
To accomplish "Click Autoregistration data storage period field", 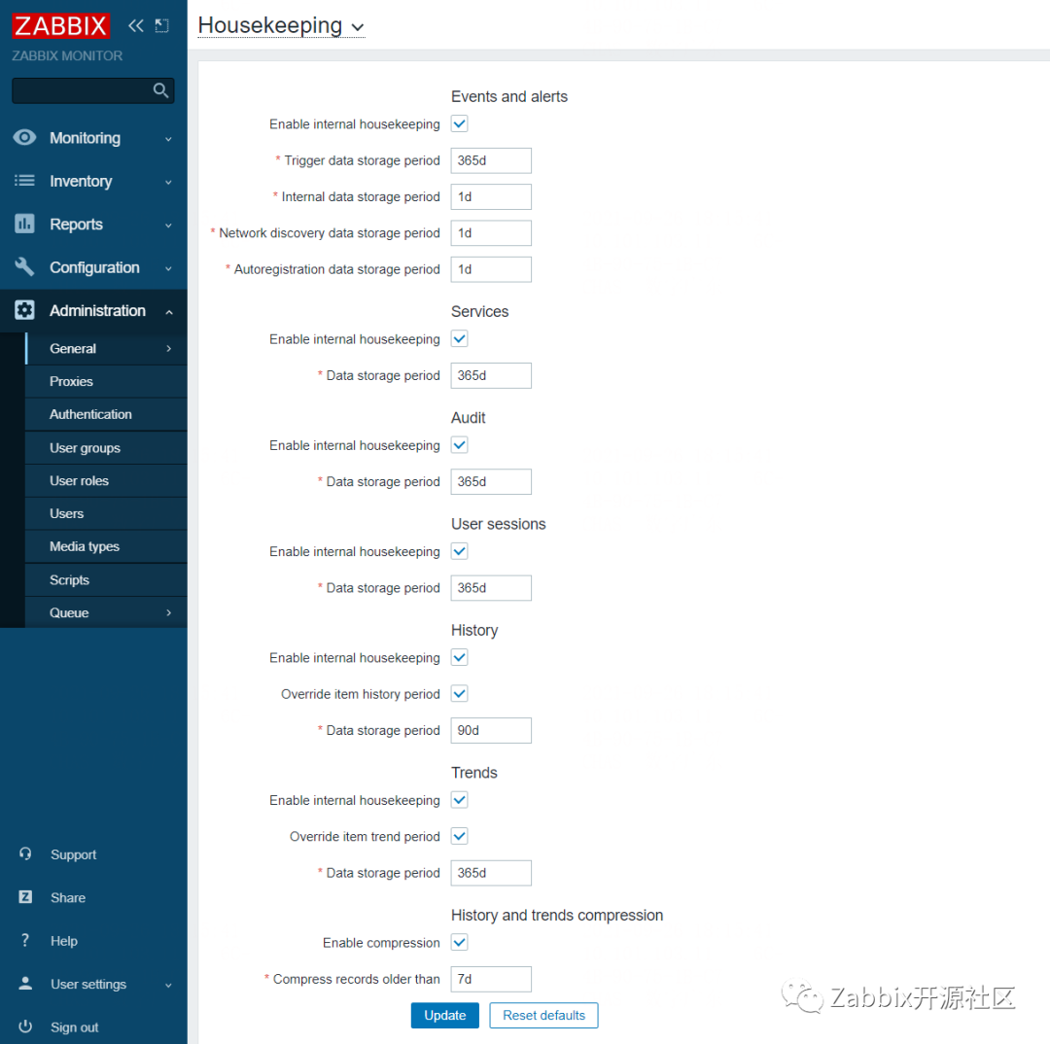I will (491, 269).
